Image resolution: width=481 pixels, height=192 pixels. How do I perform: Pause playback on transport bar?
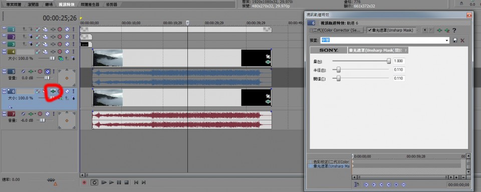(119, 182)
